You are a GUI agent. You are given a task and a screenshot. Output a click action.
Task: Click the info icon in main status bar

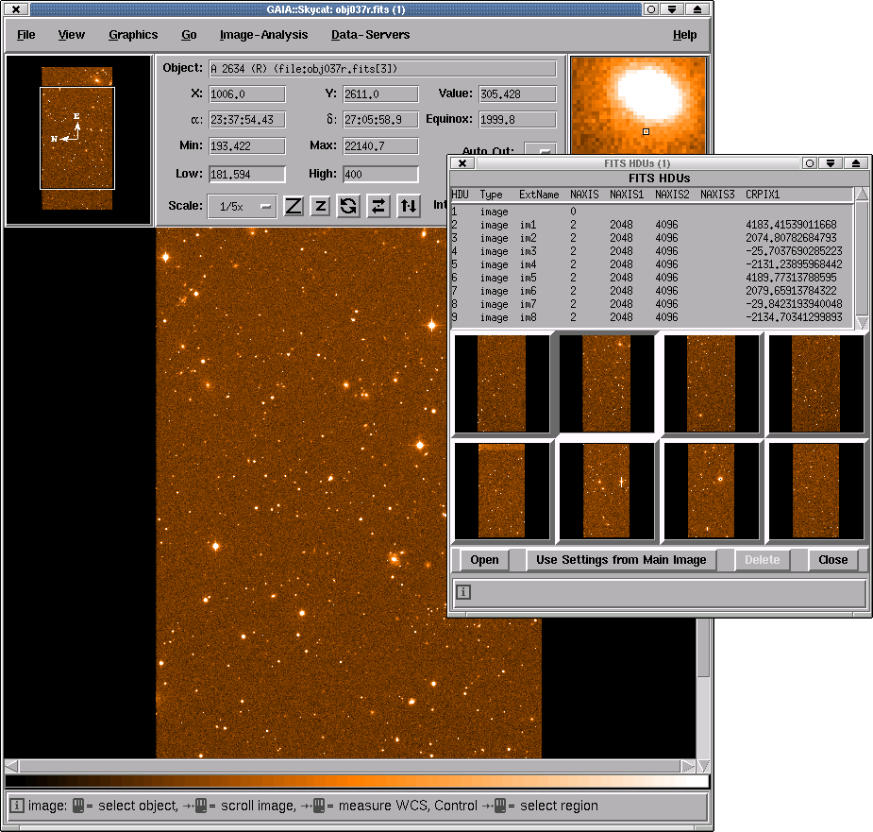17,806
